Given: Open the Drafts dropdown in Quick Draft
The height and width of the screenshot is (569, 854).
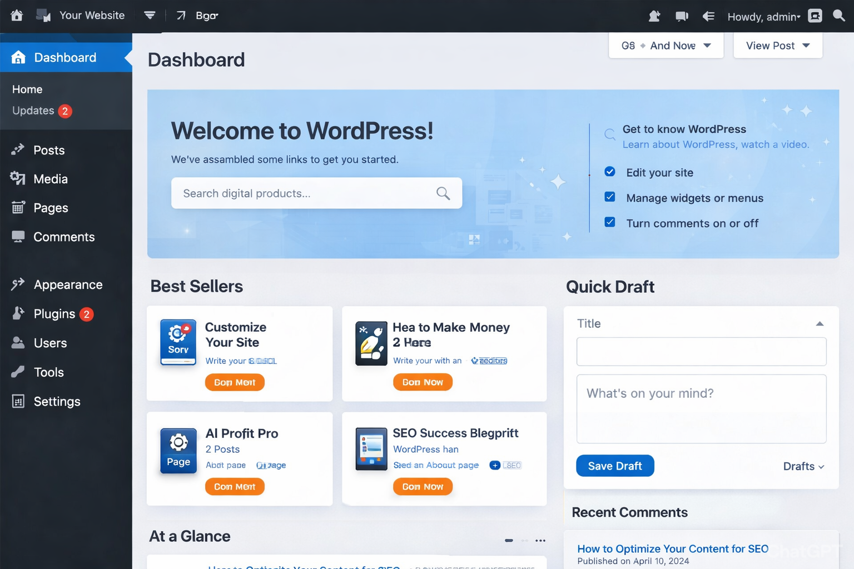Looking at the screenshot, I should tap(803, 466).
